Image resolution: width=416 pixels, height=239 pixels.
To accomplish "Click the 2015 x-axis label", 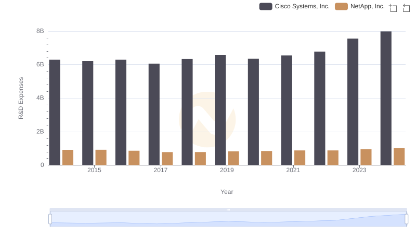I will [x=94, y=170].
